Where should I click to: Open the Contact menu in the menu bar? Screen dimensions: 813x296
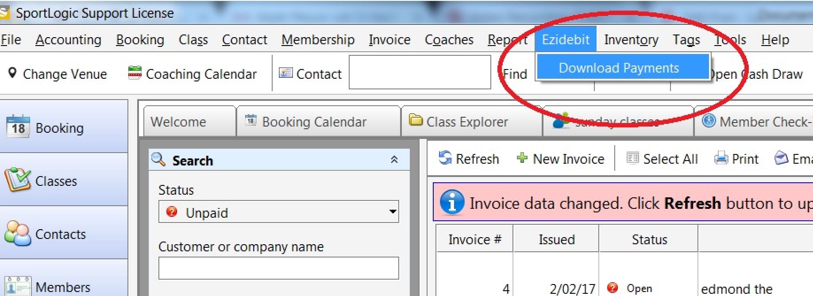[x=245, y=40]
